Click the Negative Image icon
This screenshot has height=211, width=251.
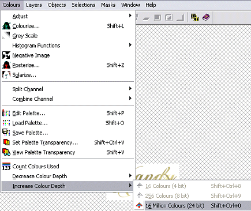coord(6,55)
